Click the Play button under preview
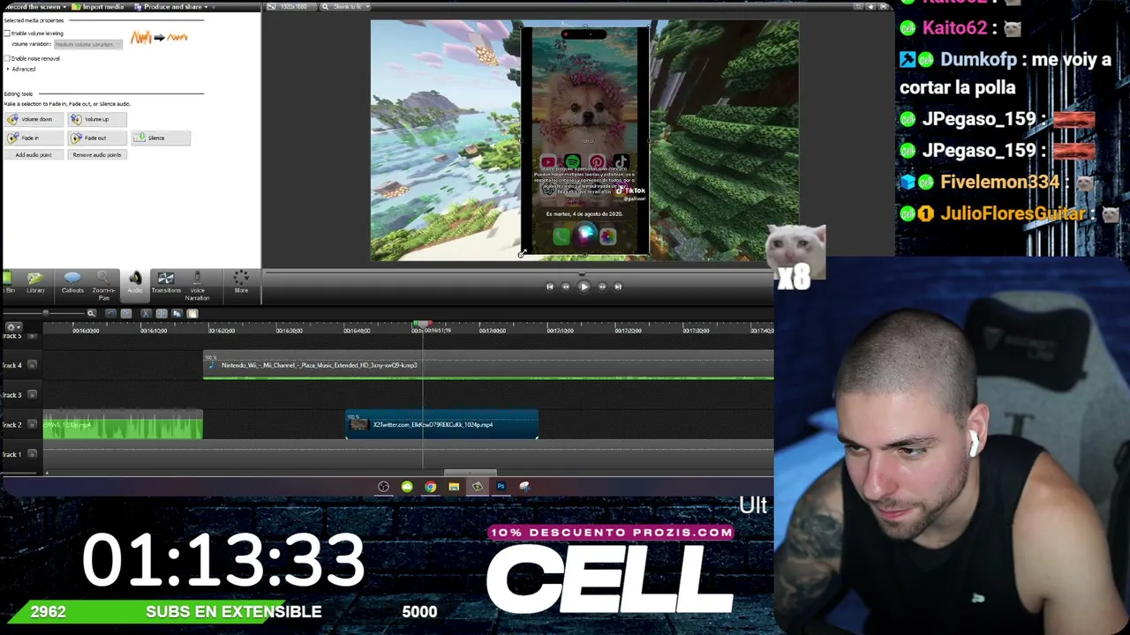 pyautogui.click(x=584, y=286)
